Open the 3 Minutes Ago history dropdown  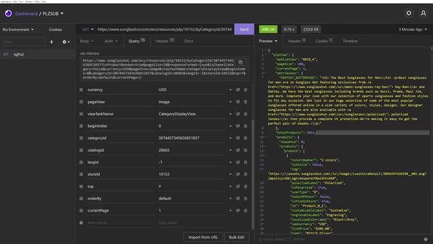click(x=413, y=29)
